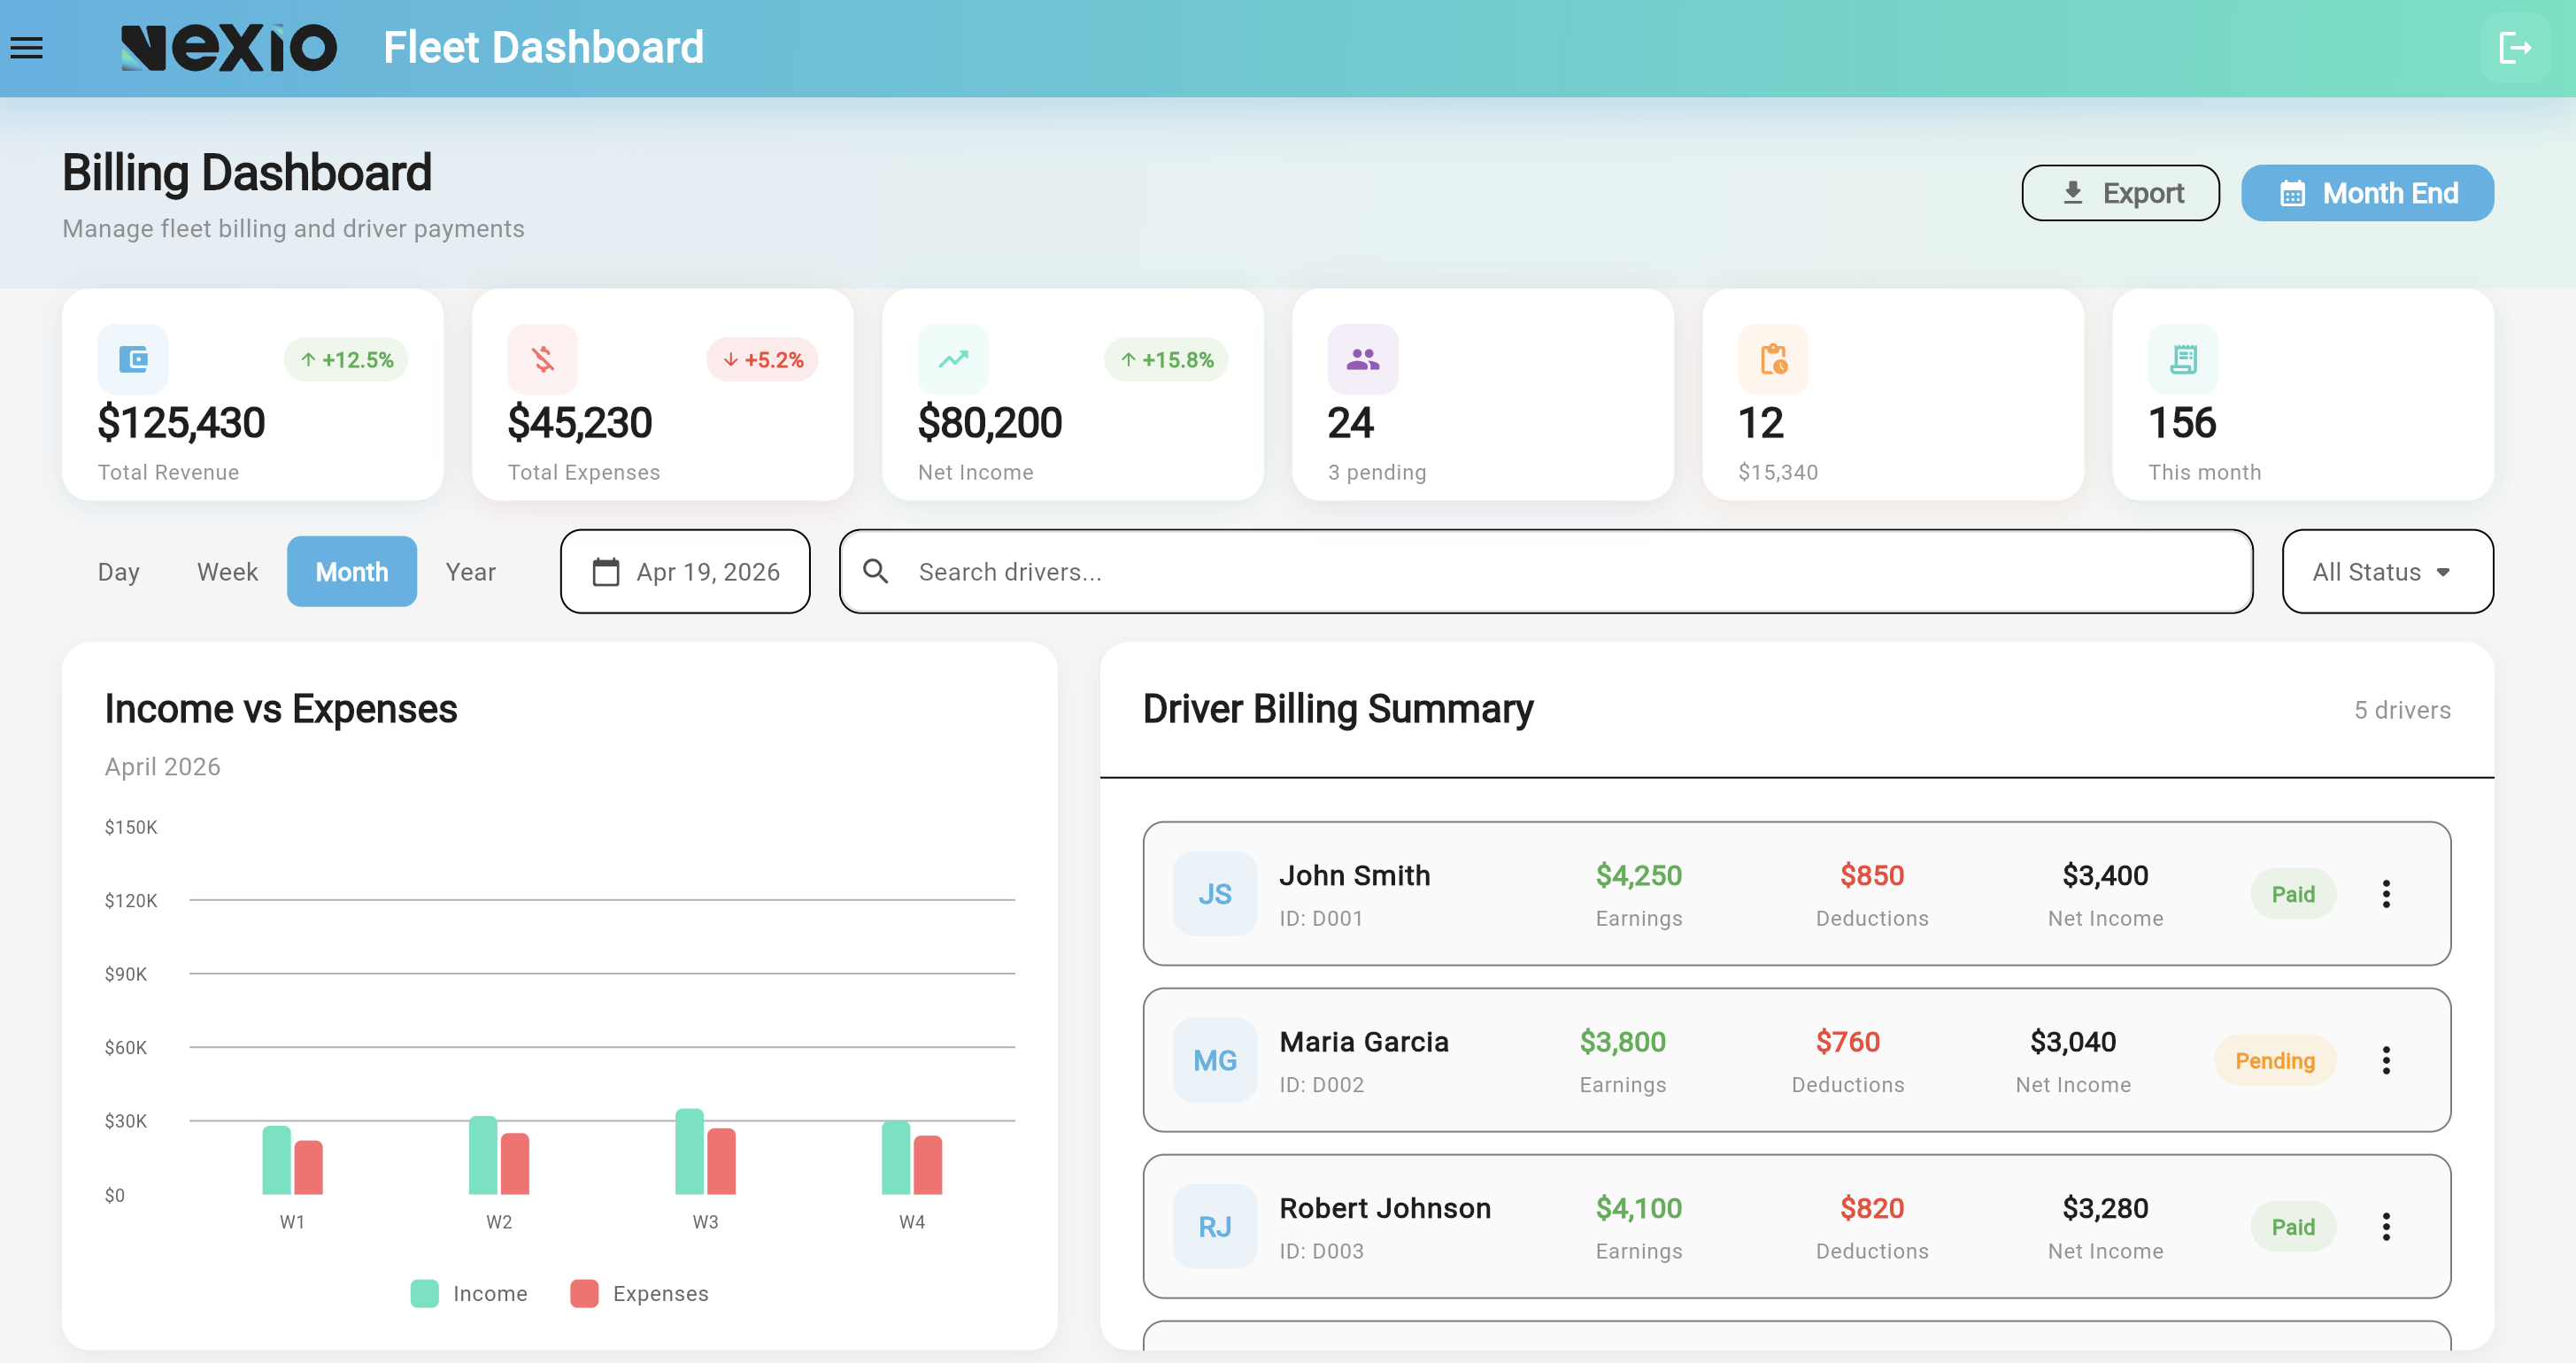The width and height of the screenshot is (2576, 1363).
Task: Open the more options menu for Maria Garcia
Action: click(x=2386, y=1061)
